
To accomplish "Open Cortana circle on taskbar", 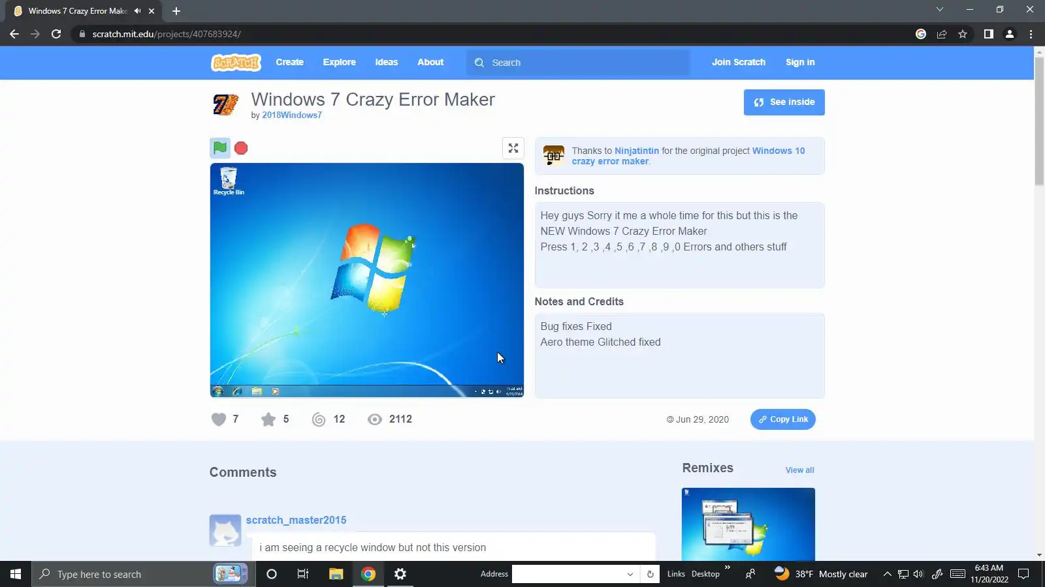I will coord(272,574).
